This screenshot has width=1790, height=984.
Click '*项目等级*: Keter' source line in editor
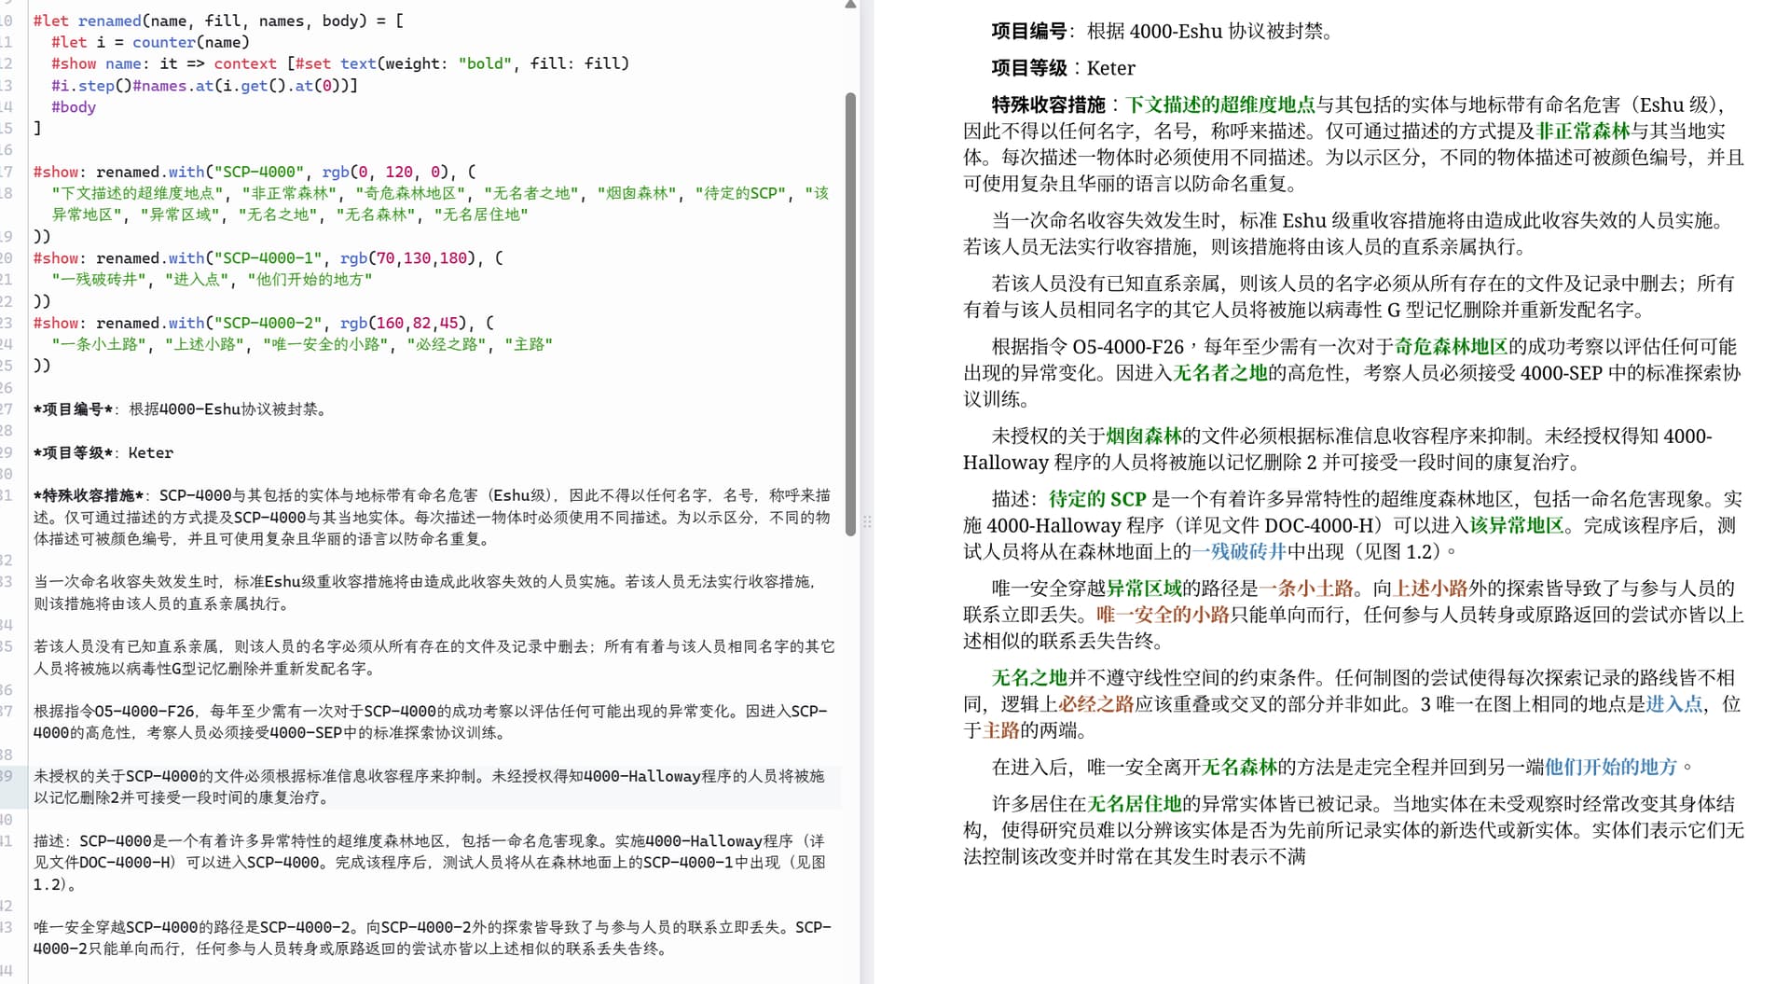click(x=103, y=452)
